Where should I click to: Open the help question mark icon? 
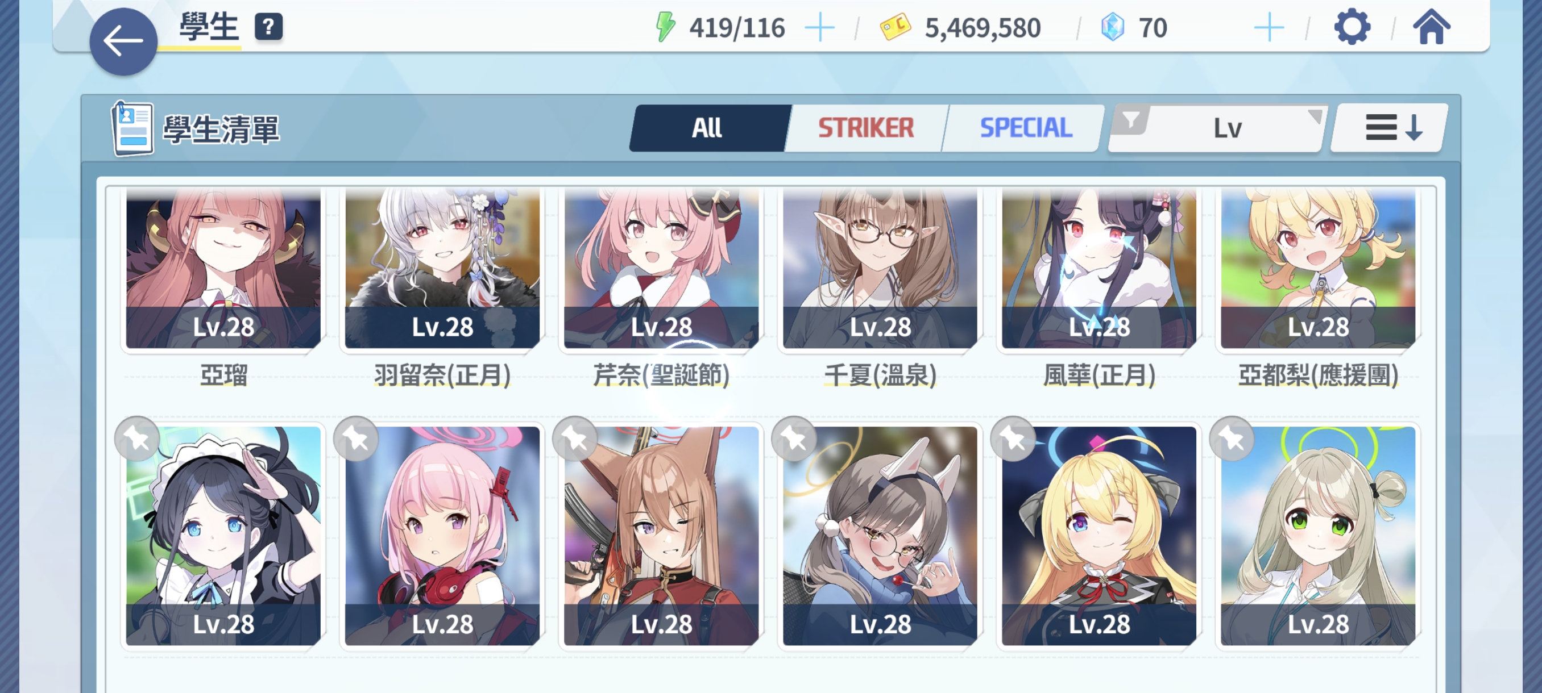pyautogui.click(x=269, y=27)
